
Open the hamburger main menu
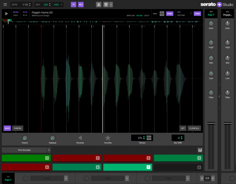[x=5, y=5]
